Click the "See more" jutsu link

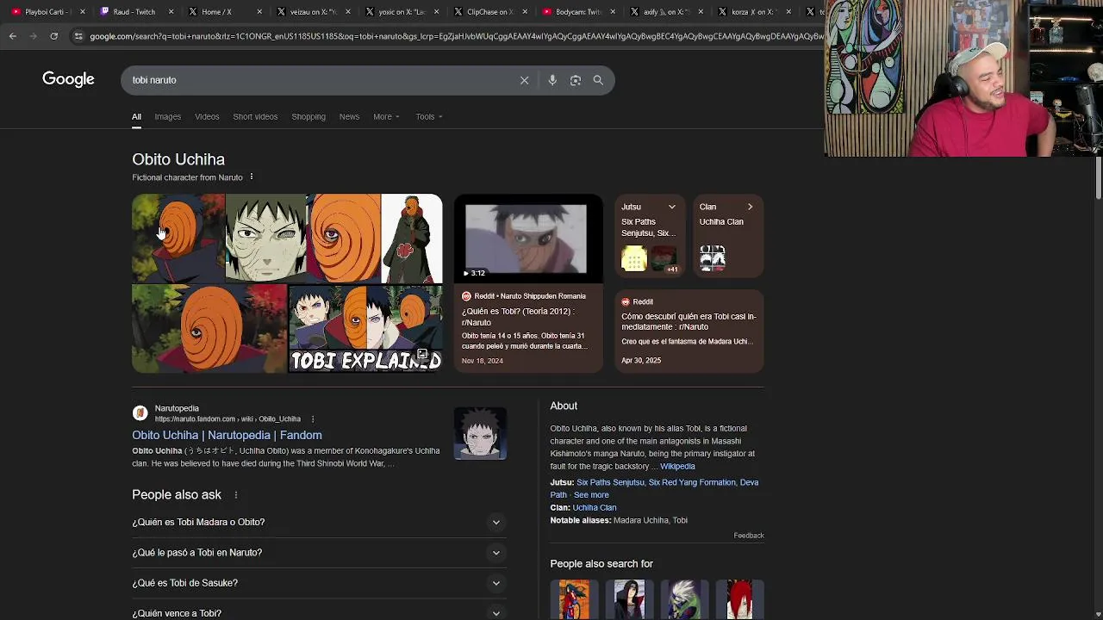[591, 495]
